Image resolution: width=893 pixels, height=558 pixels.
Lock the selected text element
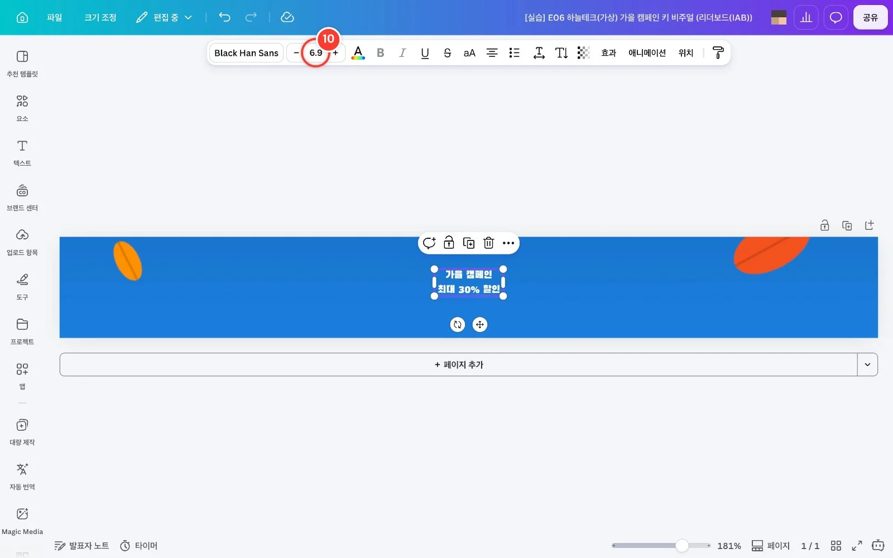449,243
